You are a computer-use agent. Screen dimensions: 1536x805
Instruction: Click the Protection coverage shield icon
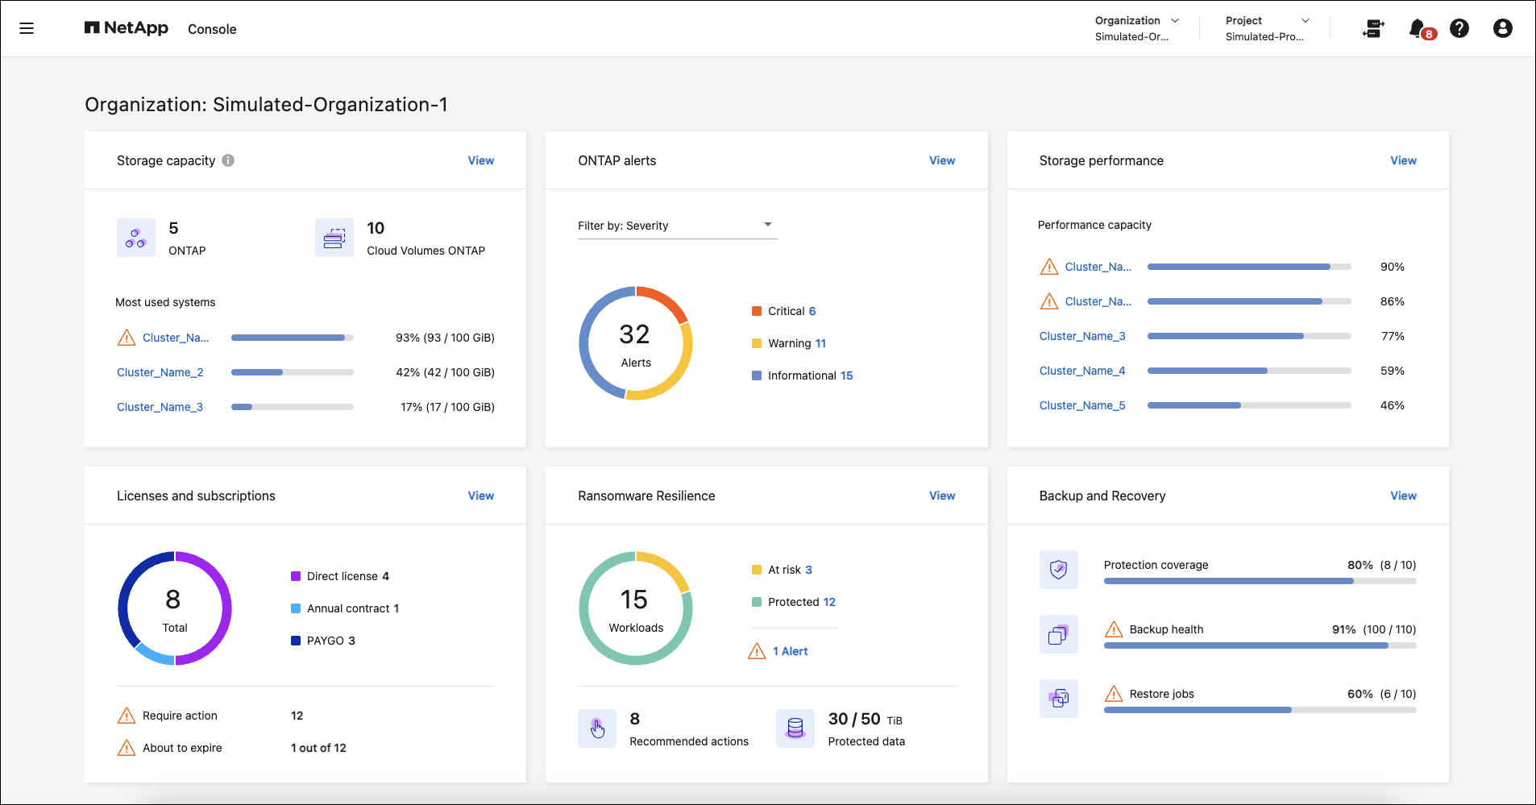tap(1058, 570)
